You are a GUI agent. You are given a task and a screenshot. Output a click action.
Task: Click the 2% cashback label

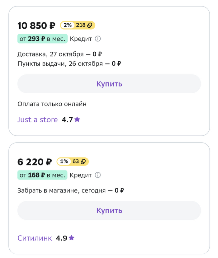click(x=67, y=25)
